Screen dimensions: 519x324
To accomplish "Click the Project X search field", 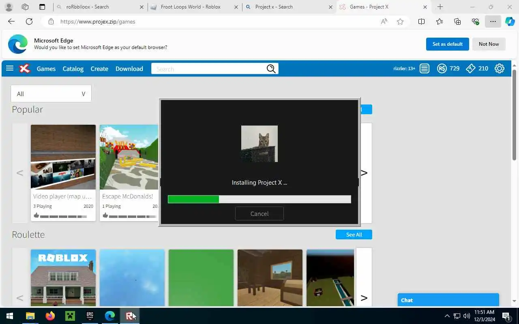I will (209, 69).
